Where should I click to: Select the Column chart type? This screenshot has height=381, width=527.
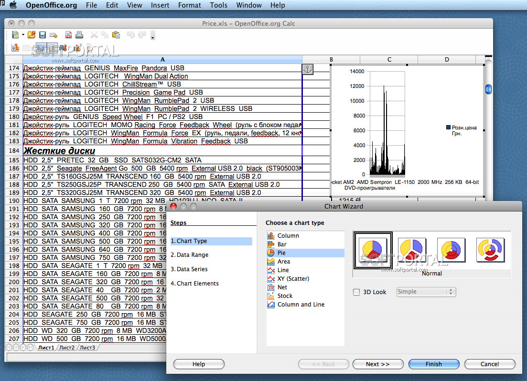pyautogui.click(x=288, y=235)
